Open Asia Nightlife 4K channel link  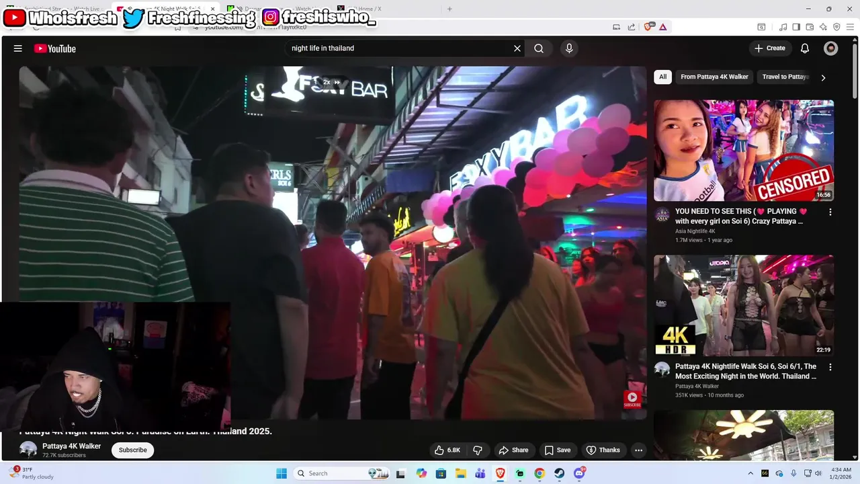[695, 231]
